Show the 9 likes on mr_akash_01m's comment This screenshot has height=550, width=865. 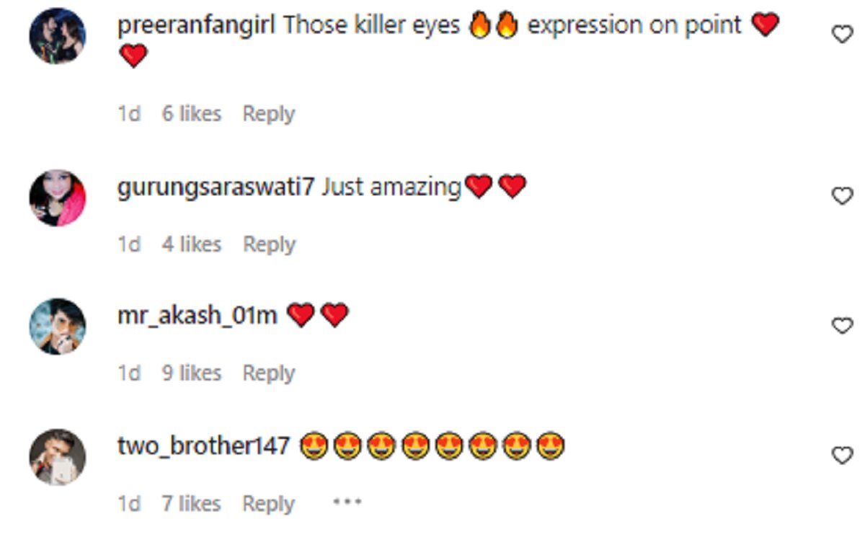click(x=191, y=373)
